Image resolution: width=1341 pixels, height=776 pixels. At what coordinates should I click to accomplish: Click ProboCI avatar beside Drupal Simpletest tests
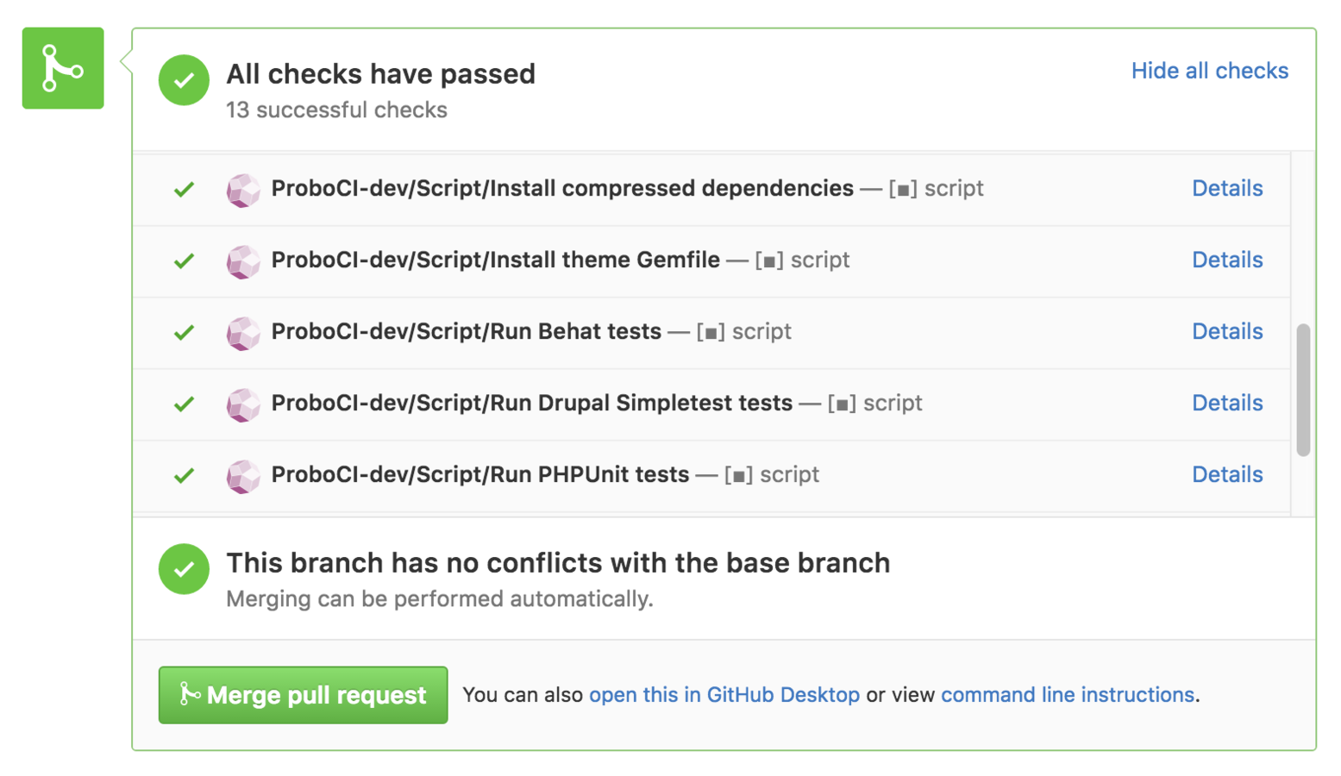(243, 404)
